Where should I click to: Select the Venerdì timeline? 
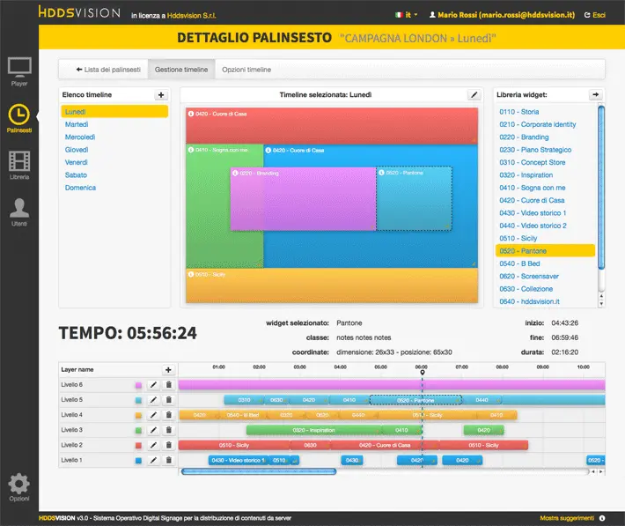point(76,162)
